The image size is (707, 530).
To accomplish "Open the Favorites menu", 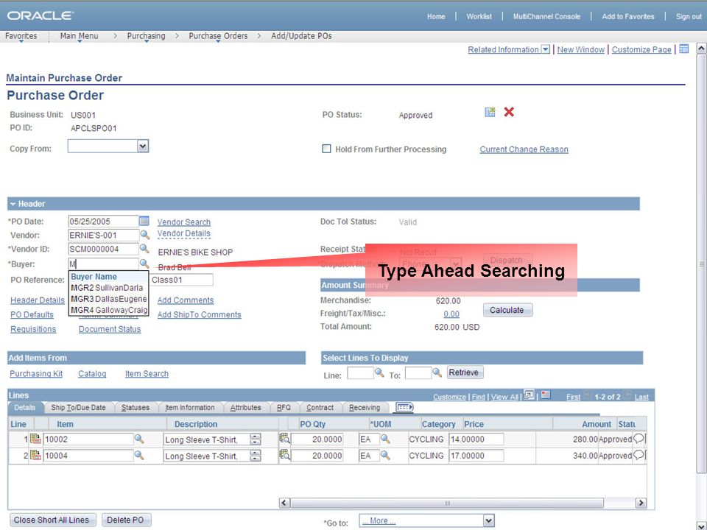I will 21,36.
